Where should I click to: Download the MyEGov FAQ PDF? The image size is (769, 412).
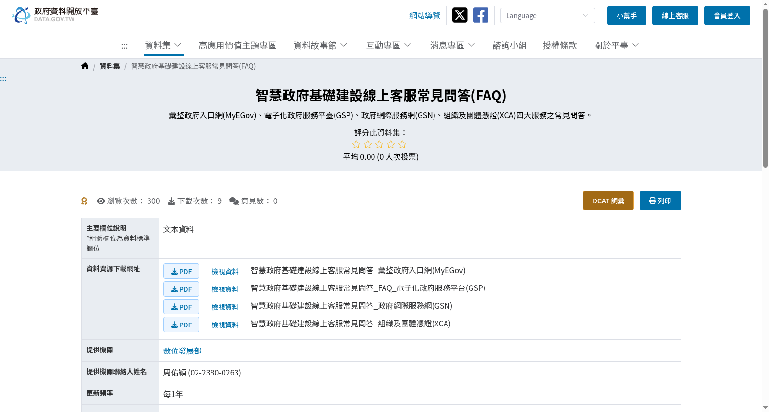pos(181,271)
